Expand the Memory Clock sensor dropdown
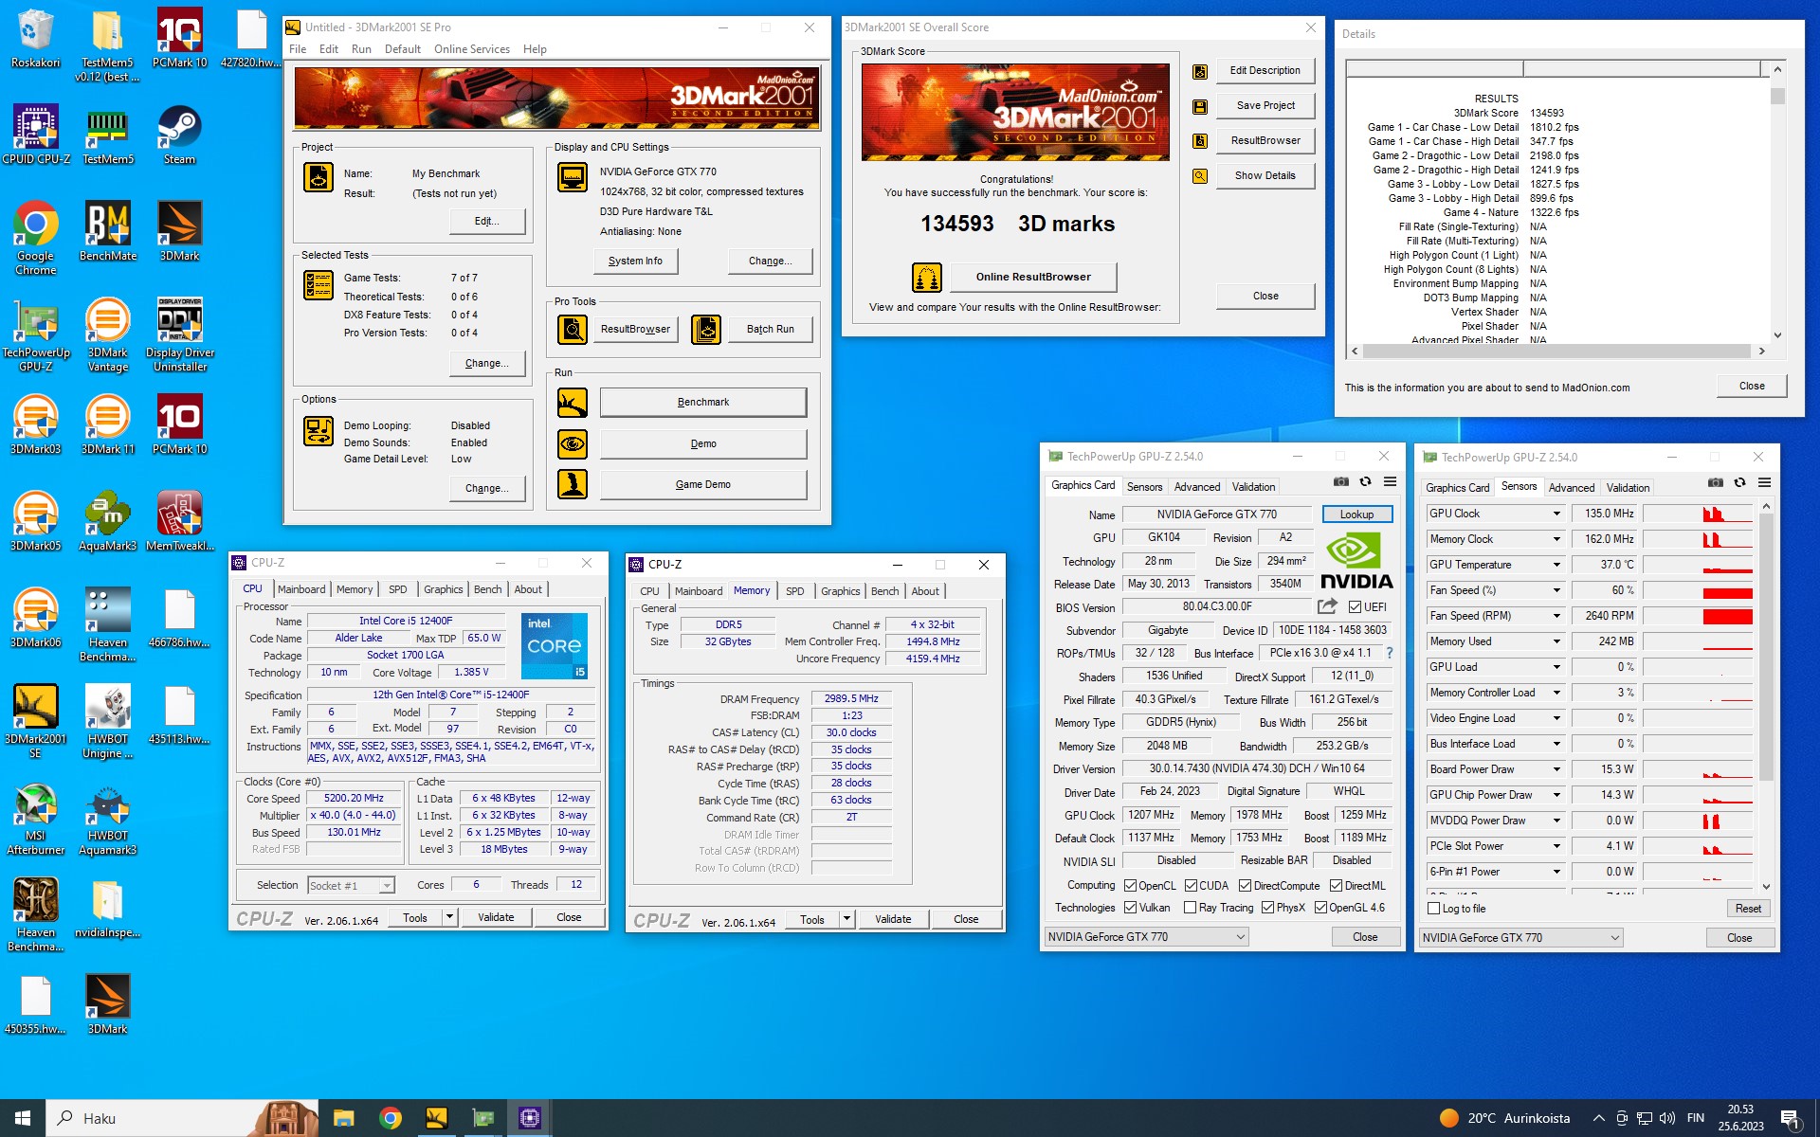This screenshot has width=1820, height=1137. (1556, 539)
